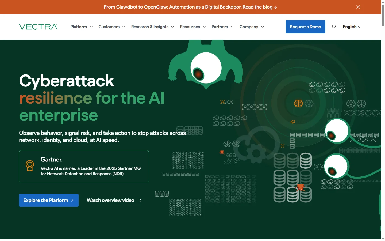Viewport: 385px width, 241px height.
Task: Click arrow icon on Explore the Platform
Action: [72, 200]
